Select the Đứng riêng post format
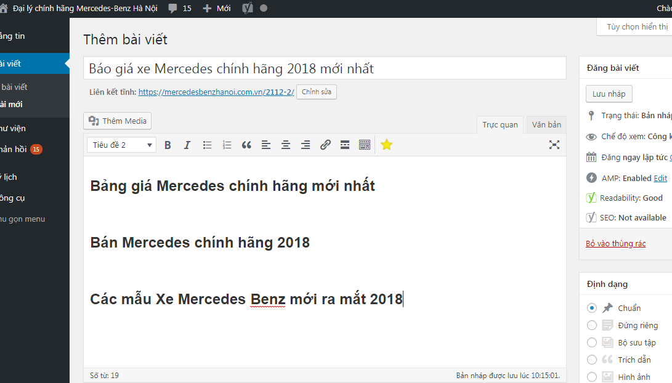The width and height of the screenshot is (672, 383). (x=592, y=325)
